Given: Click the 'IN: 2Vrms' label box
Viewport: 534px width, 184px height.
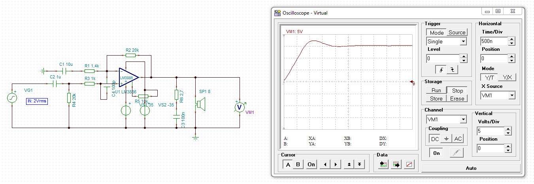Looking at the screenshot, I should (x=37, y=101).
